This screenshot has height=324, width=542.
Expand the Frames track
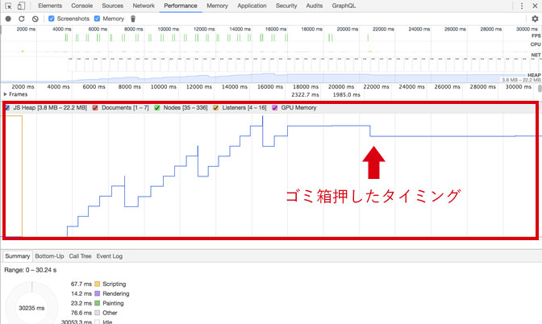tap(5, 94)
